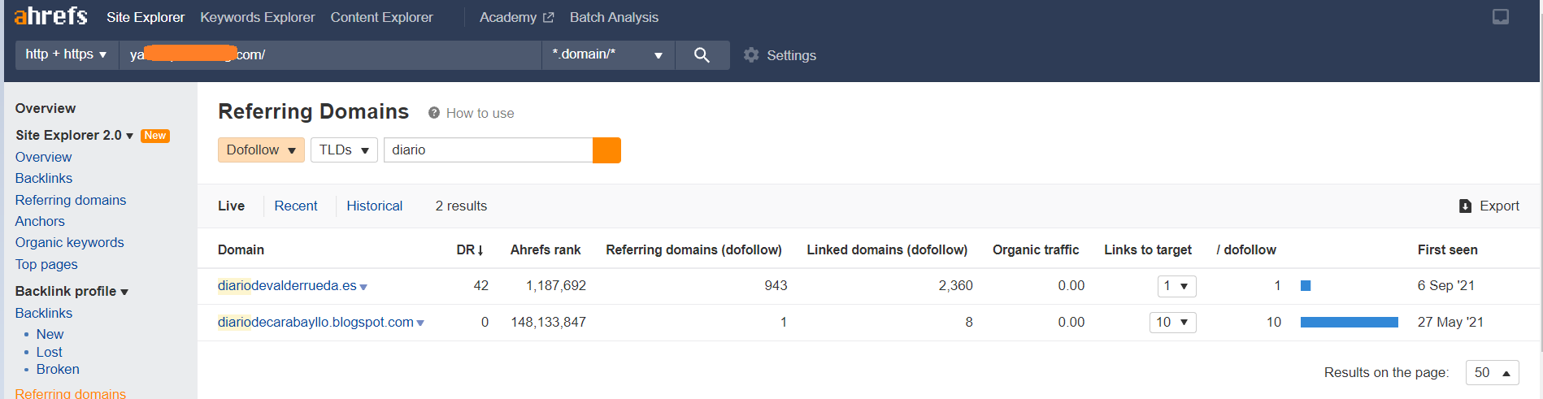The height and width of the screenshot is (399, 1543).
Task: Open the New backlinks sidebar link
Action: [x=50, y=334]
